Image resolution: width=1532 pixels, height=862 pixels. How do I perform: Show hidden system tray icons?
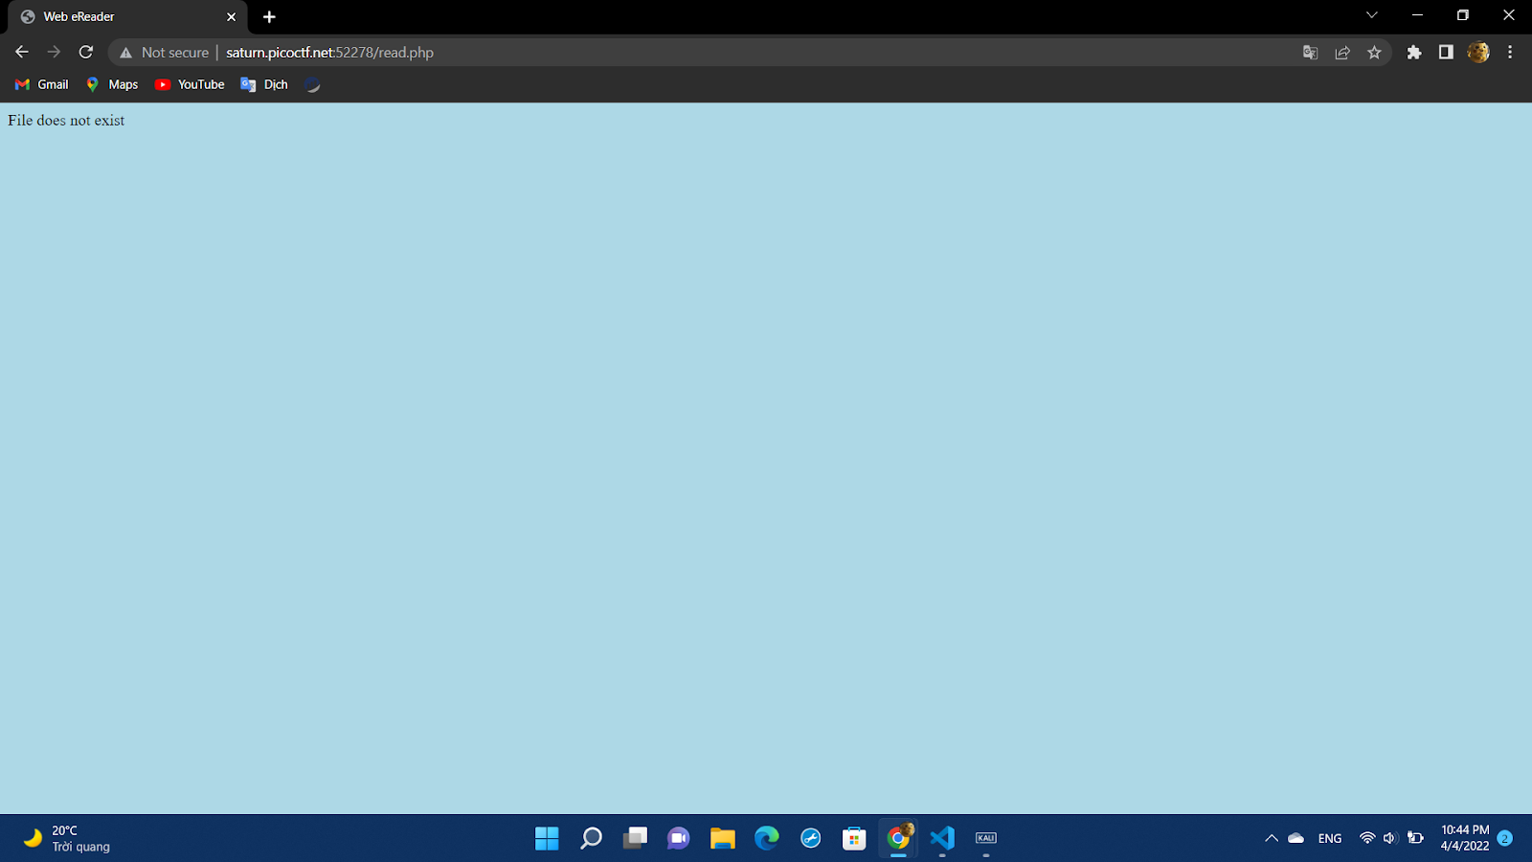(1272, 838)
